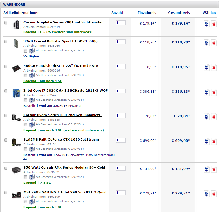Open Corsair Graphite Series 780T product link
Viewport: 220px width, 212px height.
[x=63, y=22]
